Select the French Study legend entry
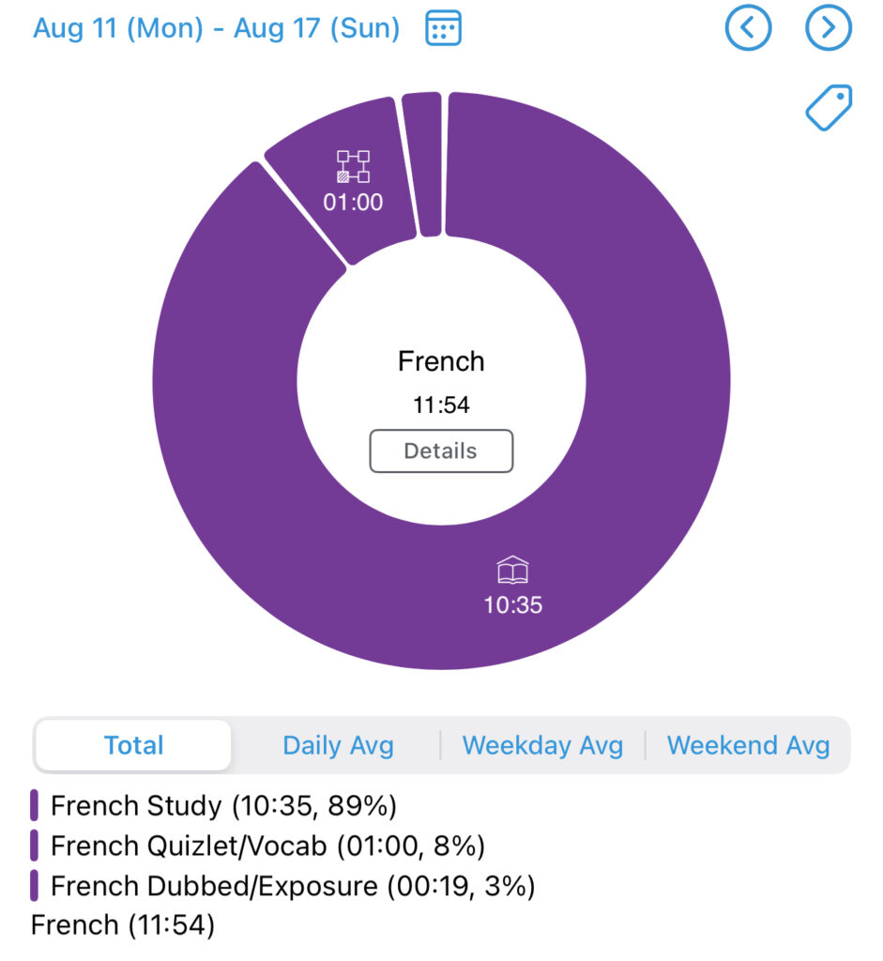Screen dimensions: 883x961 [223, 805]
